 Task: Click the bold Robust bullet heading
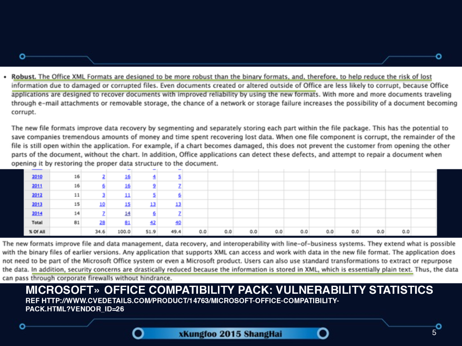(24, 77)
